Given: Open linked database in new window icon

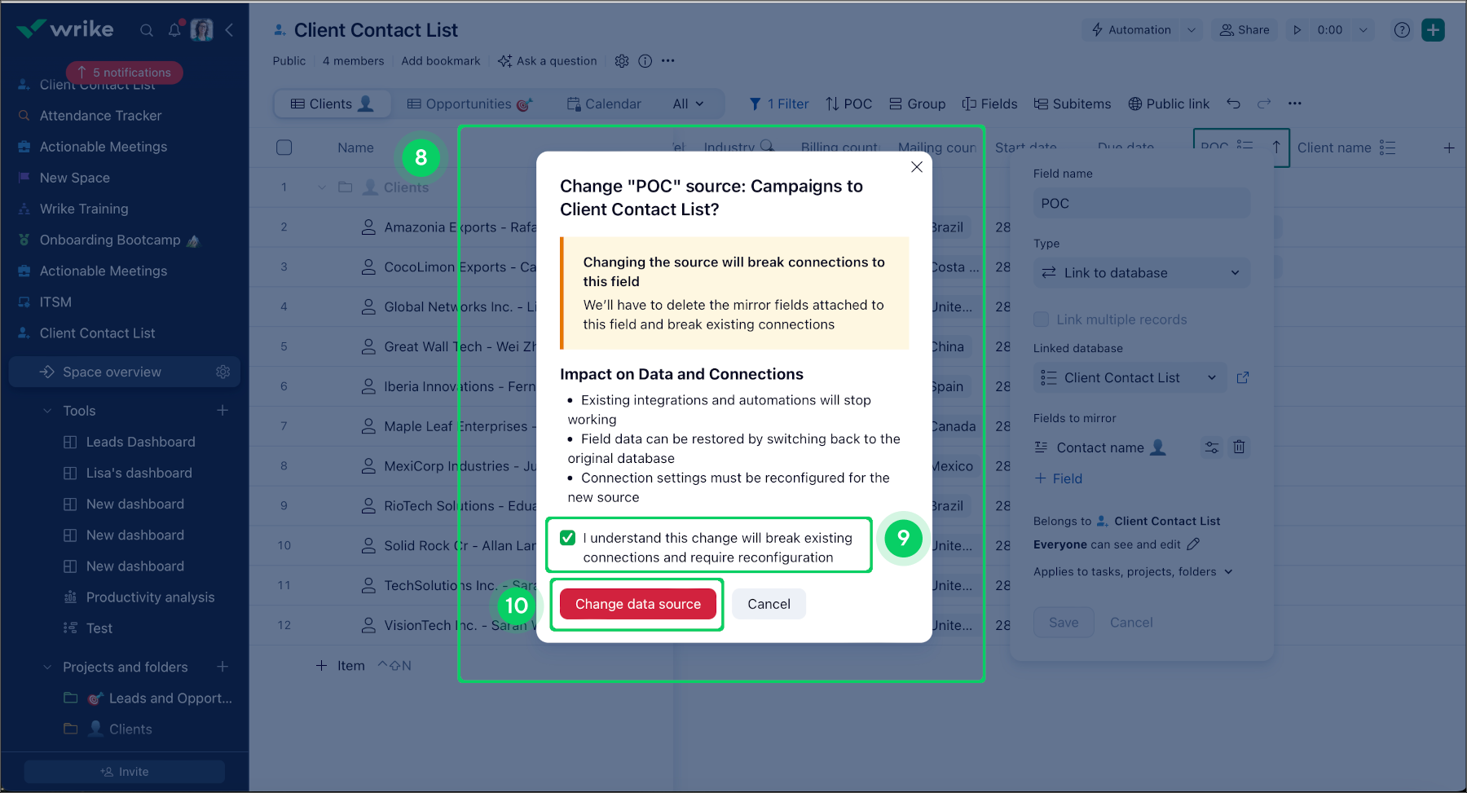Looking at the screenshot, I should [1243, 377].
